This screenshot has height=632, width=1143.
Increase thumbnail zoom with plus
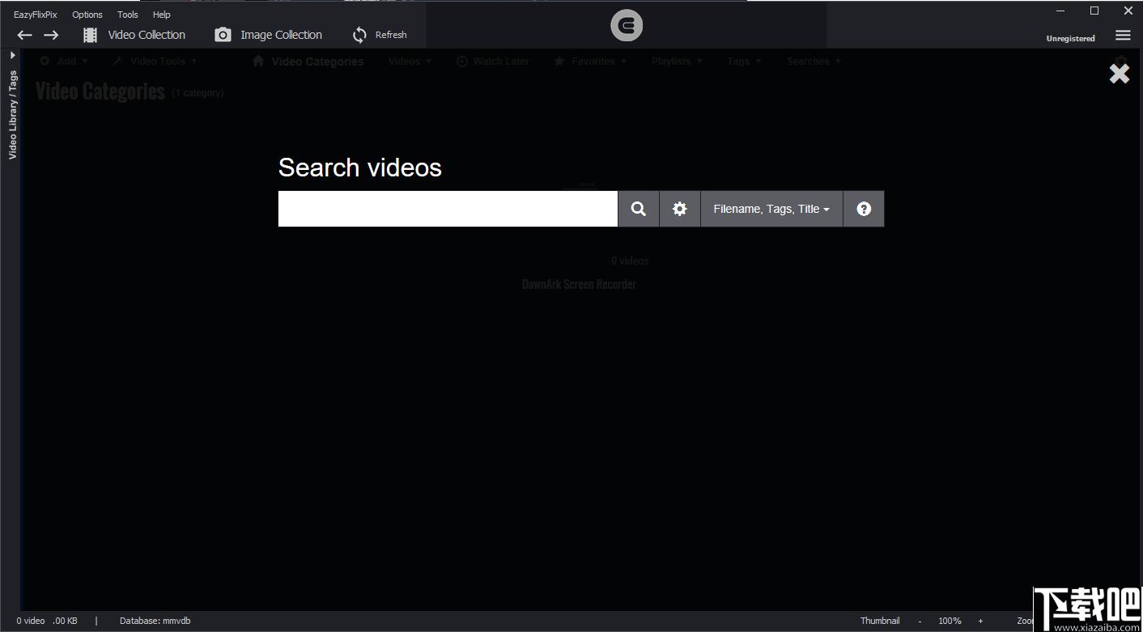click(x=980, y=621)
